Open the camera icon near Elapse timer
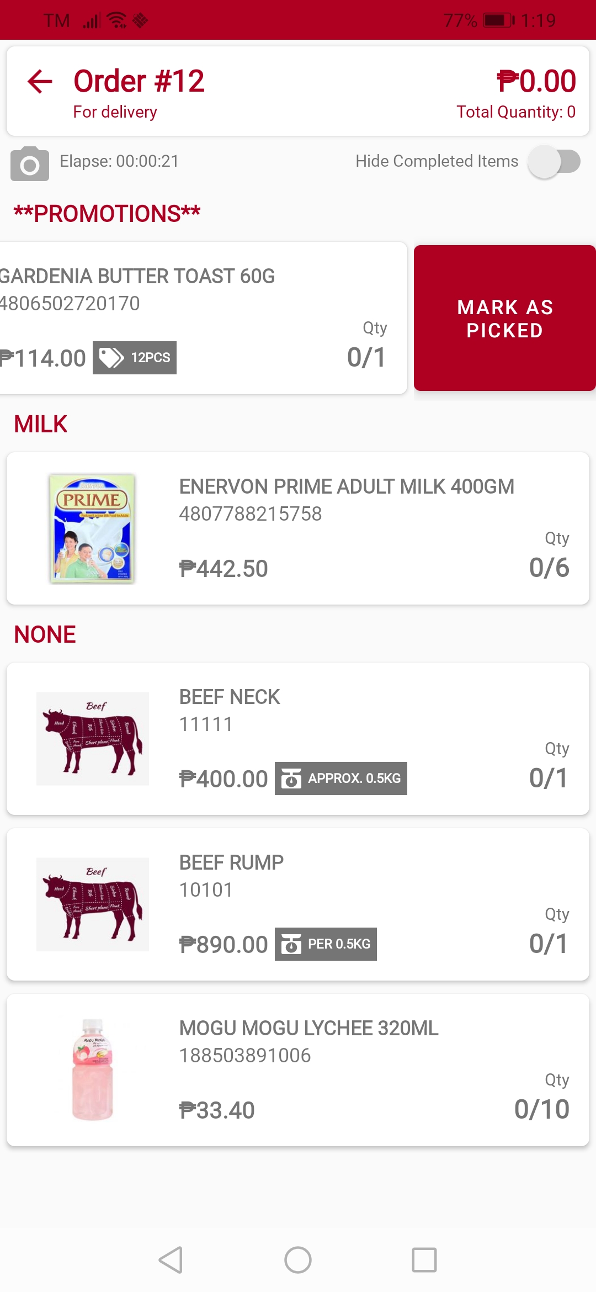The height and width of the screenshot is (1292, 596). [30, 163]
